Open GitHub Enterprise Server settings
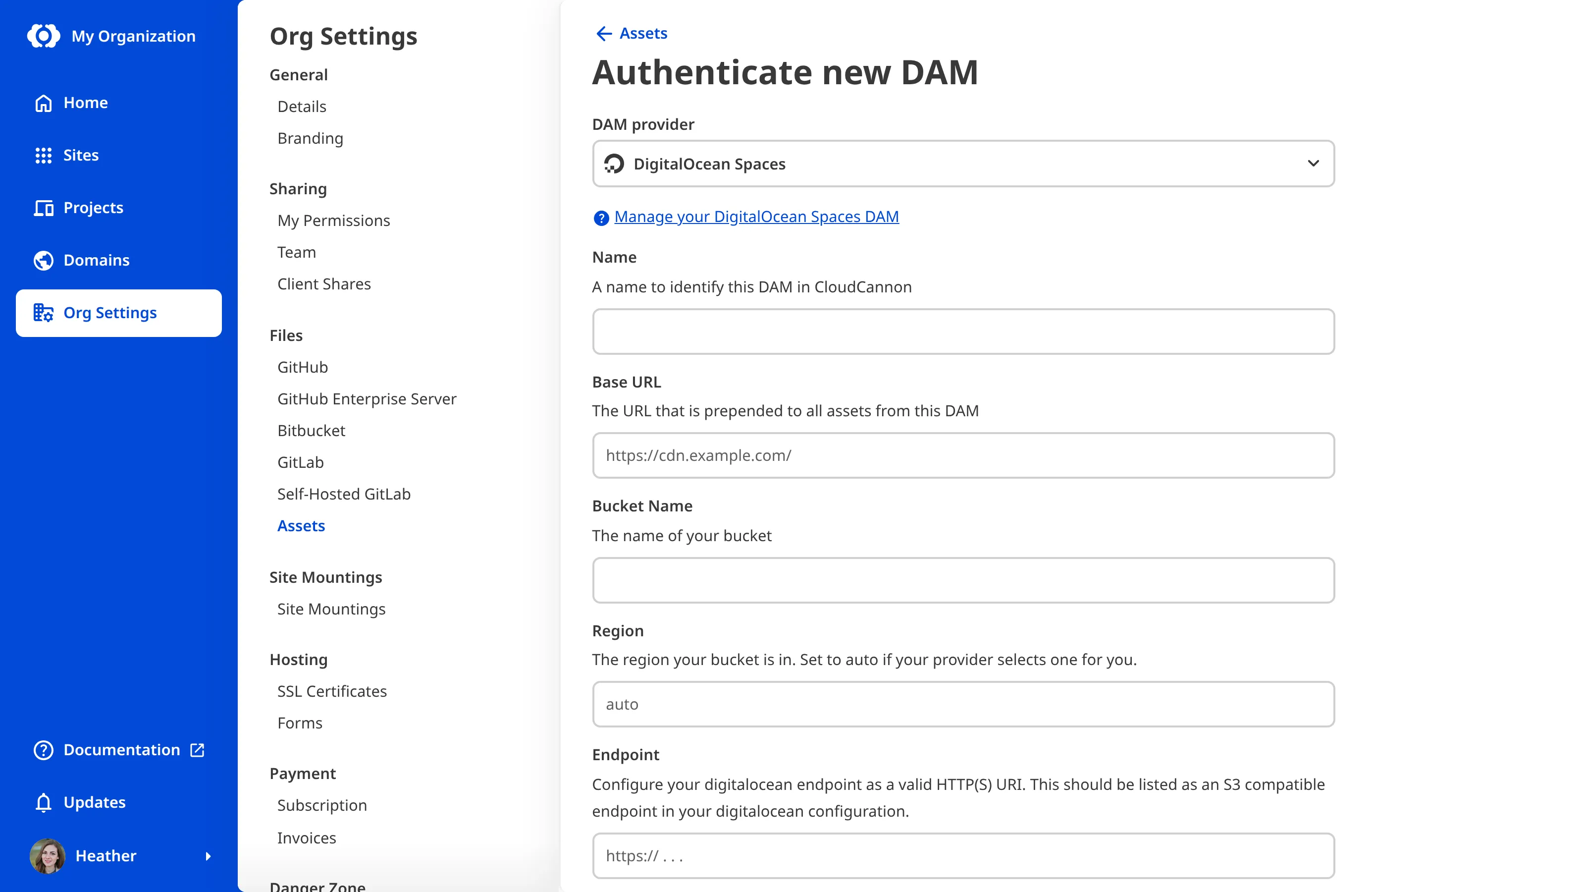 [367, 399]
